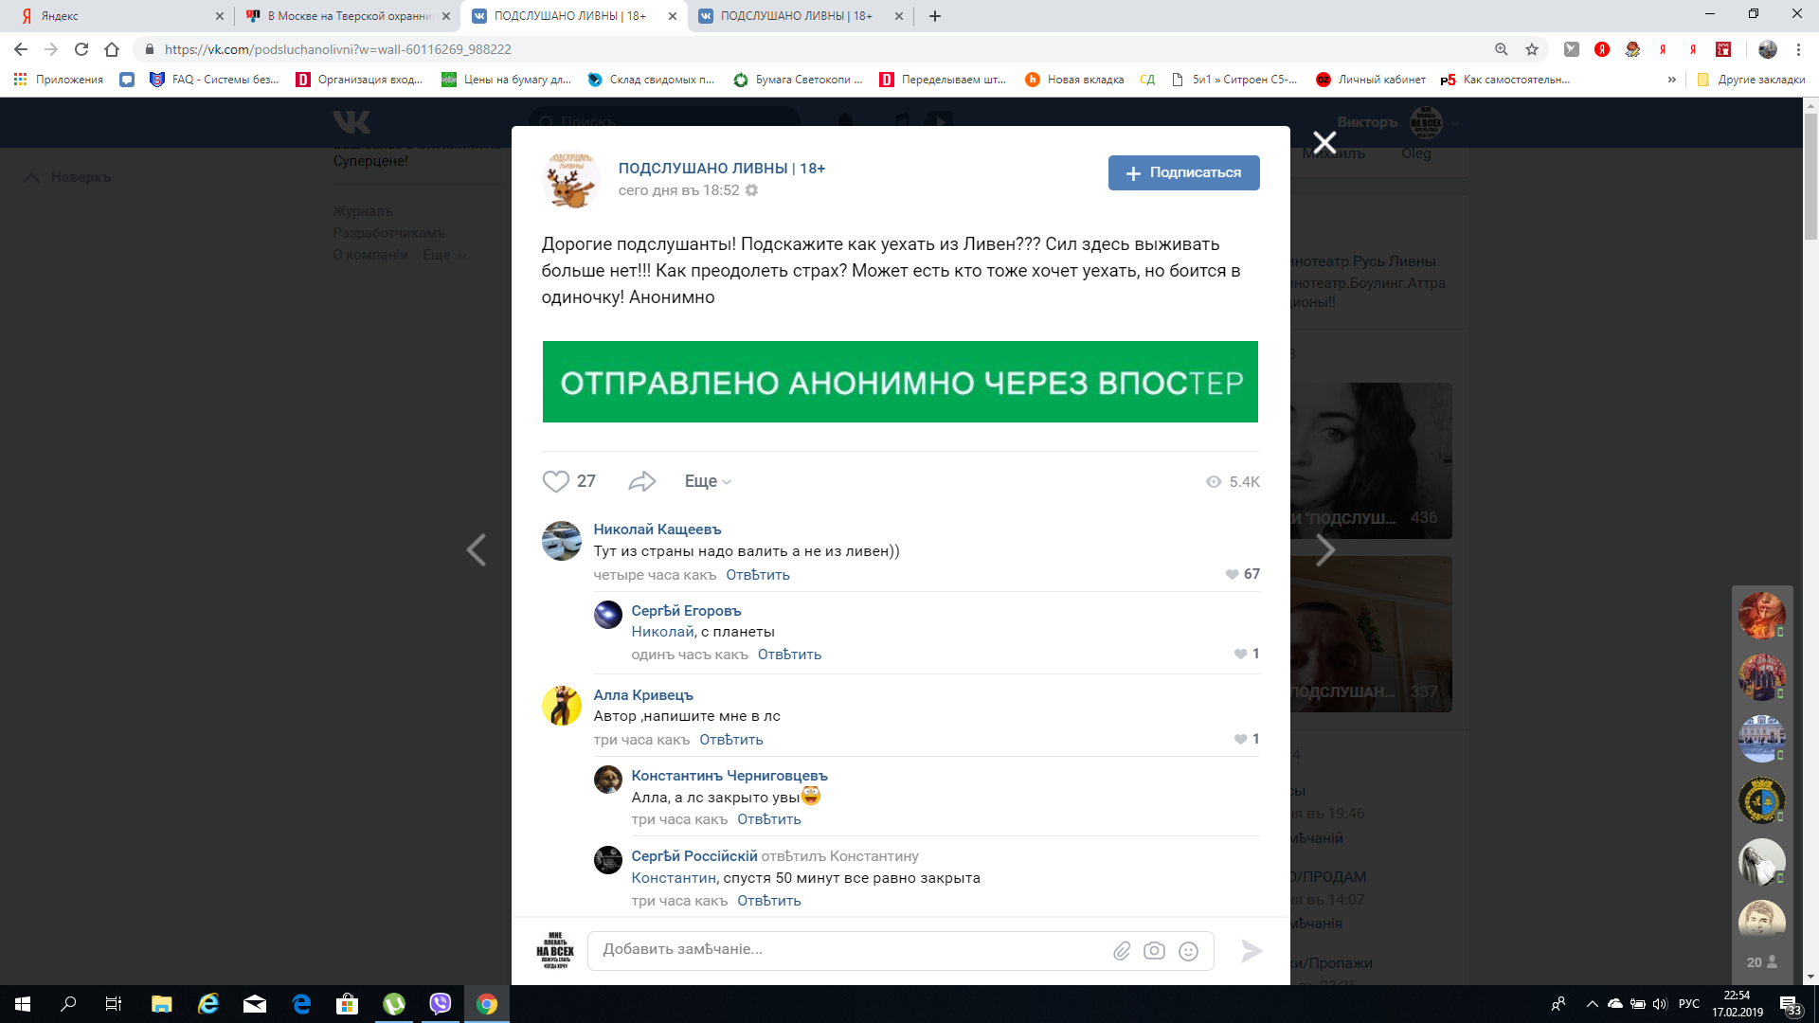This screenshot has height=1023, width=1819.
Task: Open the Личный кабинет bookmark
Action: pos(1371,80)
